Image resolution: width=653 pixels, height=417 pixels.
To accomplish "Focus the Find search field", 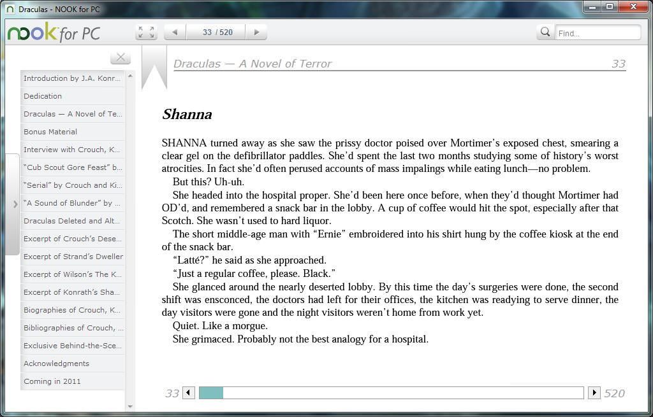I will point(598,33).
